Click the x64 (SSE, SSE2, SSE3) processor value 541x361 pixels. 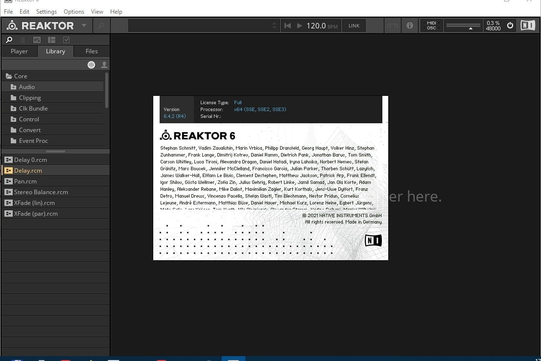point(260,109)
